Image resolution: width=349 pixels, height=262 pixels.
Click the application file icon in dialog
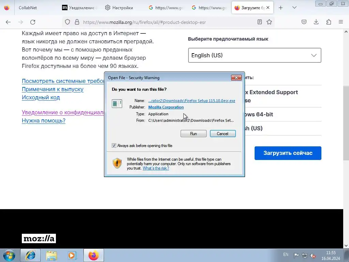click(117, 104)
